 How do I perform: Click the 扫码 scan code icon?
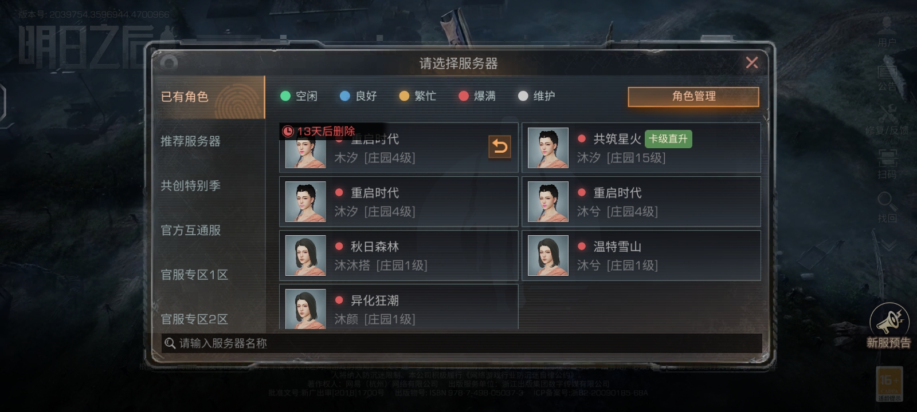pyautogui.click(x=887, y=158)
